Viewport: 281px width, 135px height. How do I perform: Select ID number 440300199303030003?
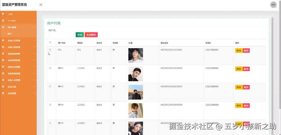point(171,86)
